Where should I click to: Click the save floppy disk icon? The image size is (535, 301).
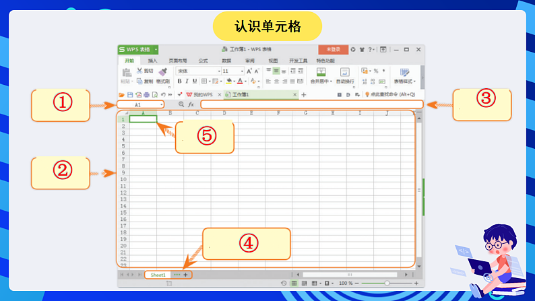[x=130, y=95]
